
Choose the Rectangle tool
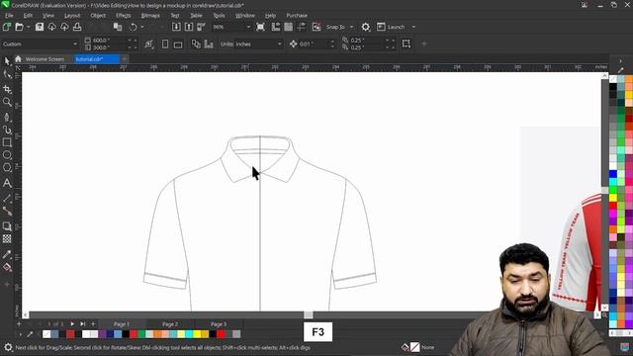pyautogui.click(x=7, y=142)
